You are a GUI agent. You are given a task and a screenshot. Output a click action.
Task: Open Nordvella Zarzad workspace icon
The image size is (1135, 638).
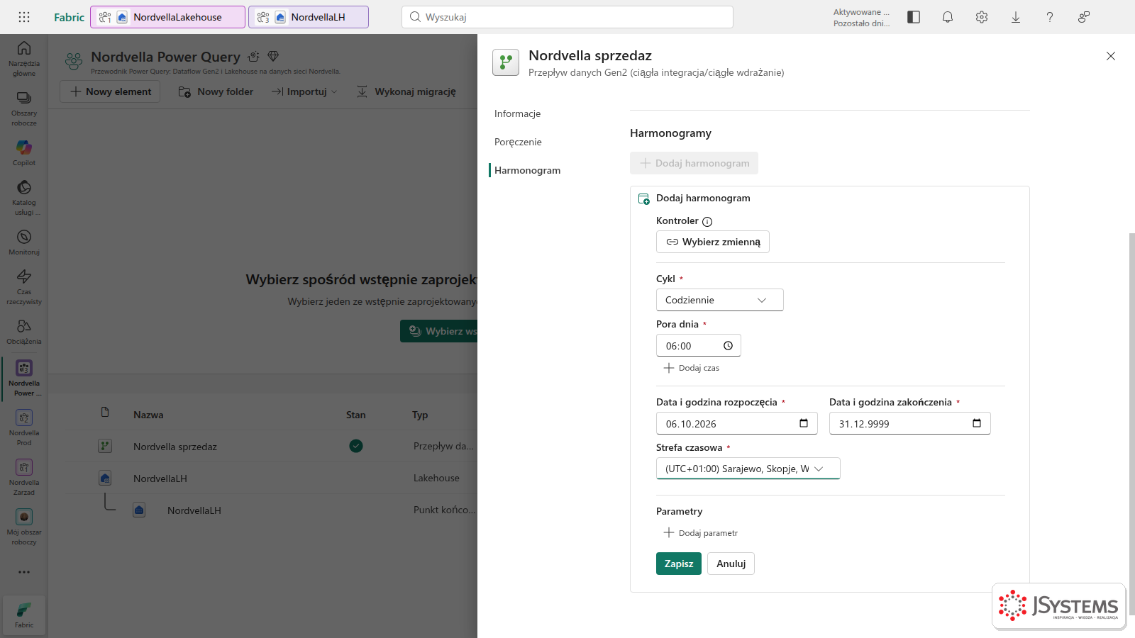24,477
